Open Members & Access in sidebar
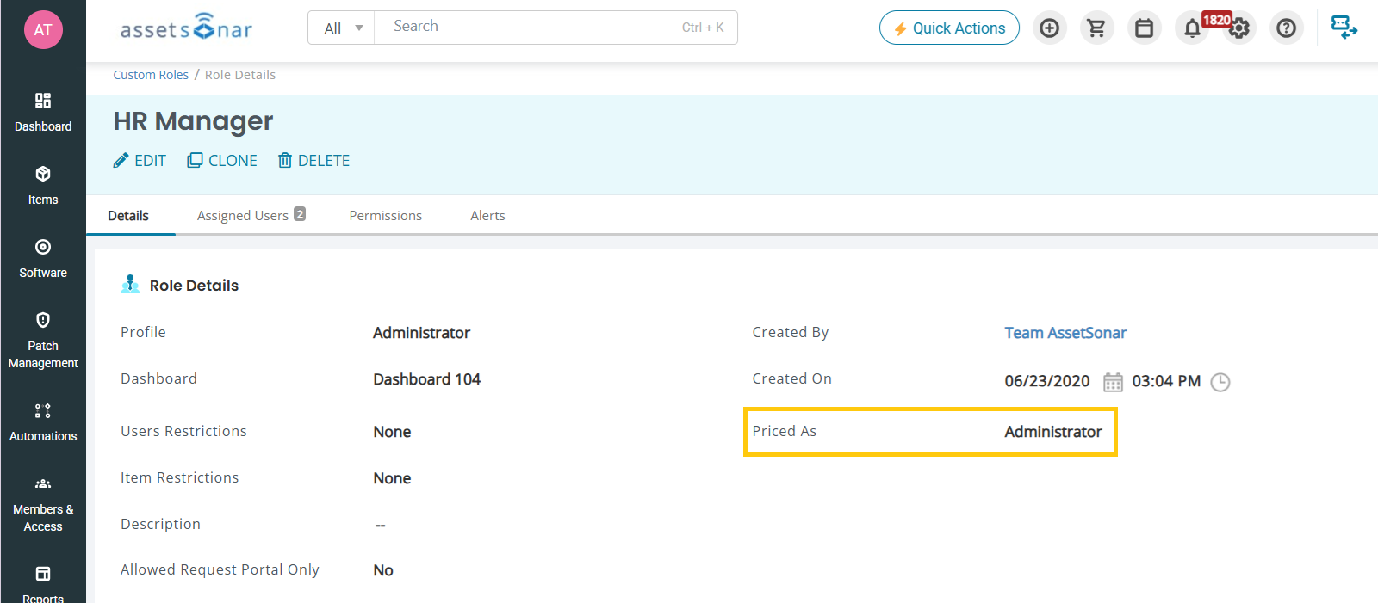 (43, 504)
